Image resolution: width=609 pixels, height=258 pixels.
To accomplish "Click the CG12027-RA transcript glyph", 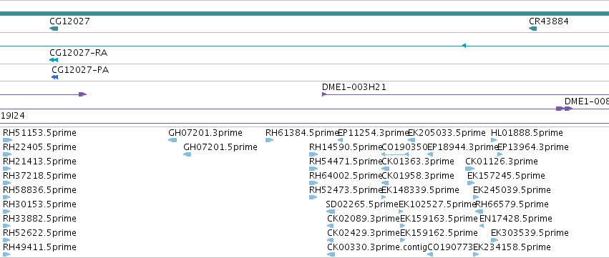I will pos(54,60).
